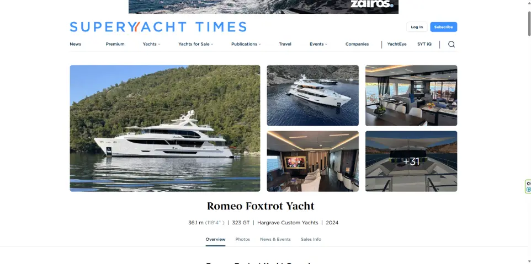Click the zairos banner advertisement

pos(263,7)
